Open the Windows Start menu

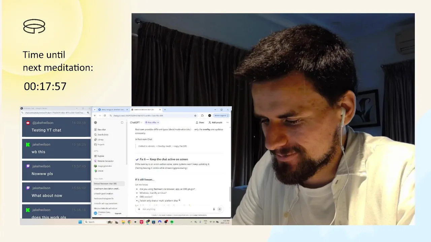(x=80, y=222)
